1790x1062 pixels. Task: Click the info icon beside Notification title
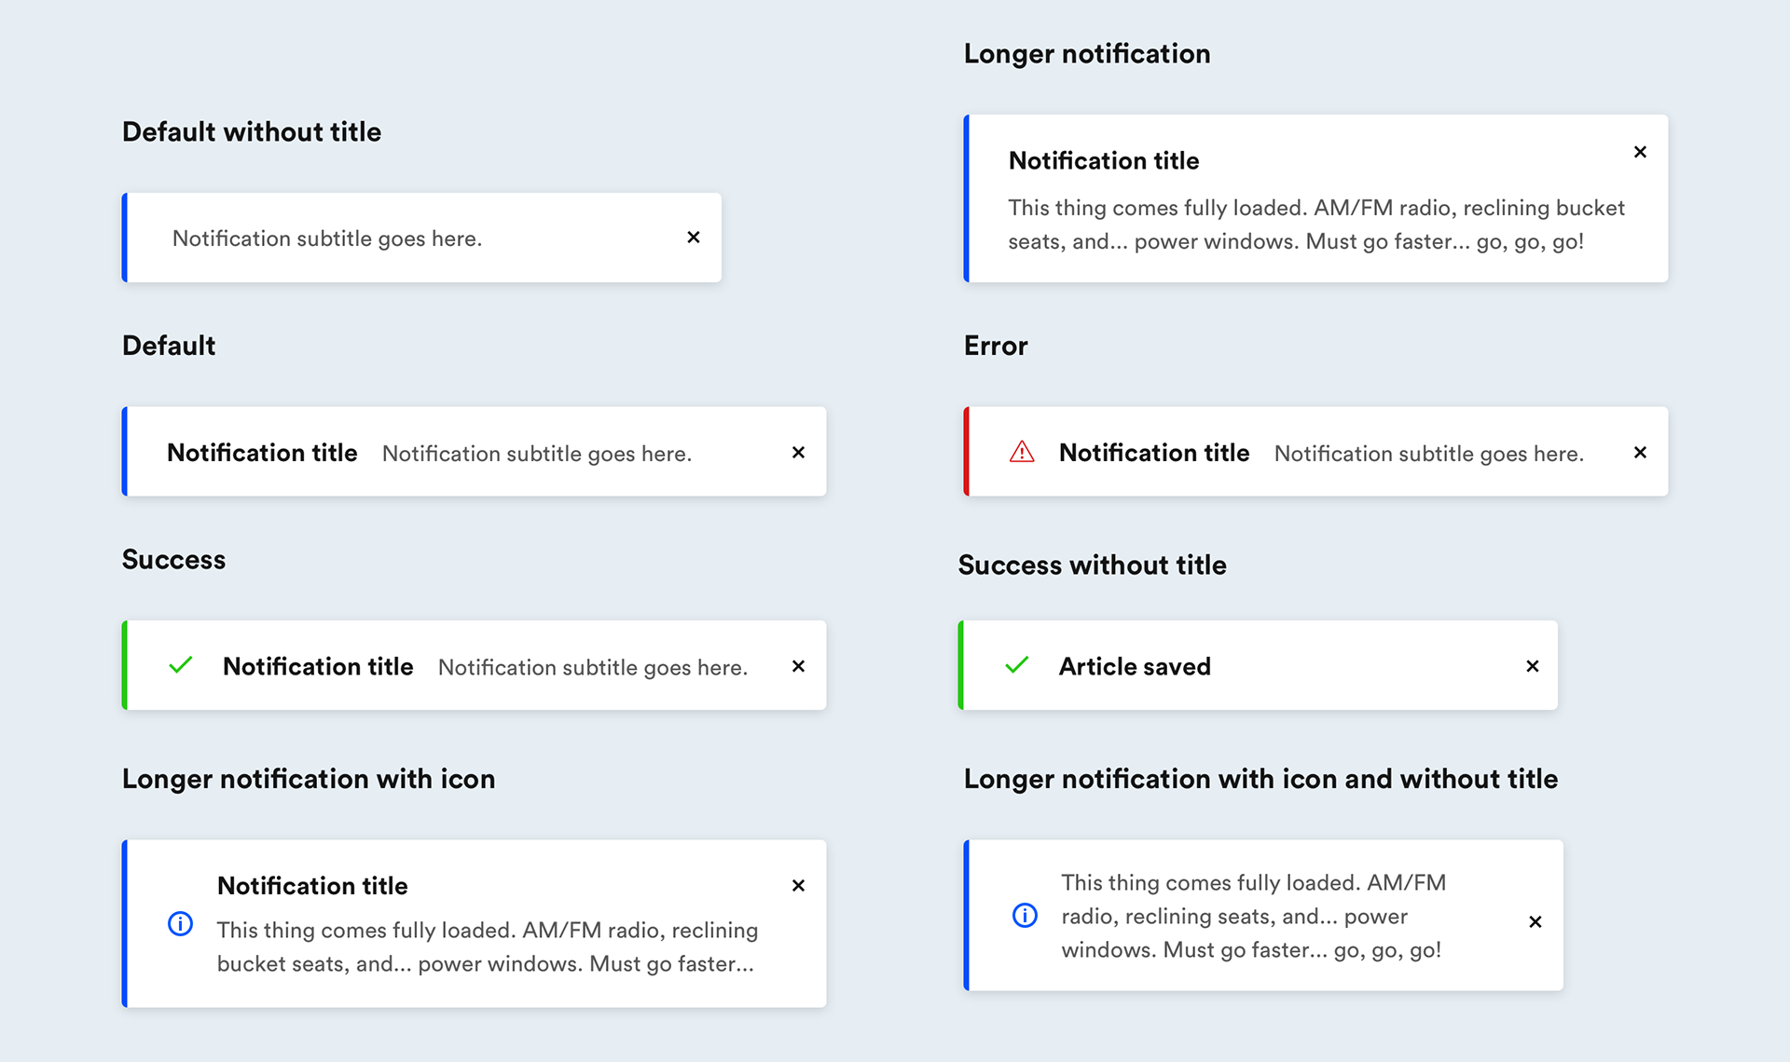point(180,923)
